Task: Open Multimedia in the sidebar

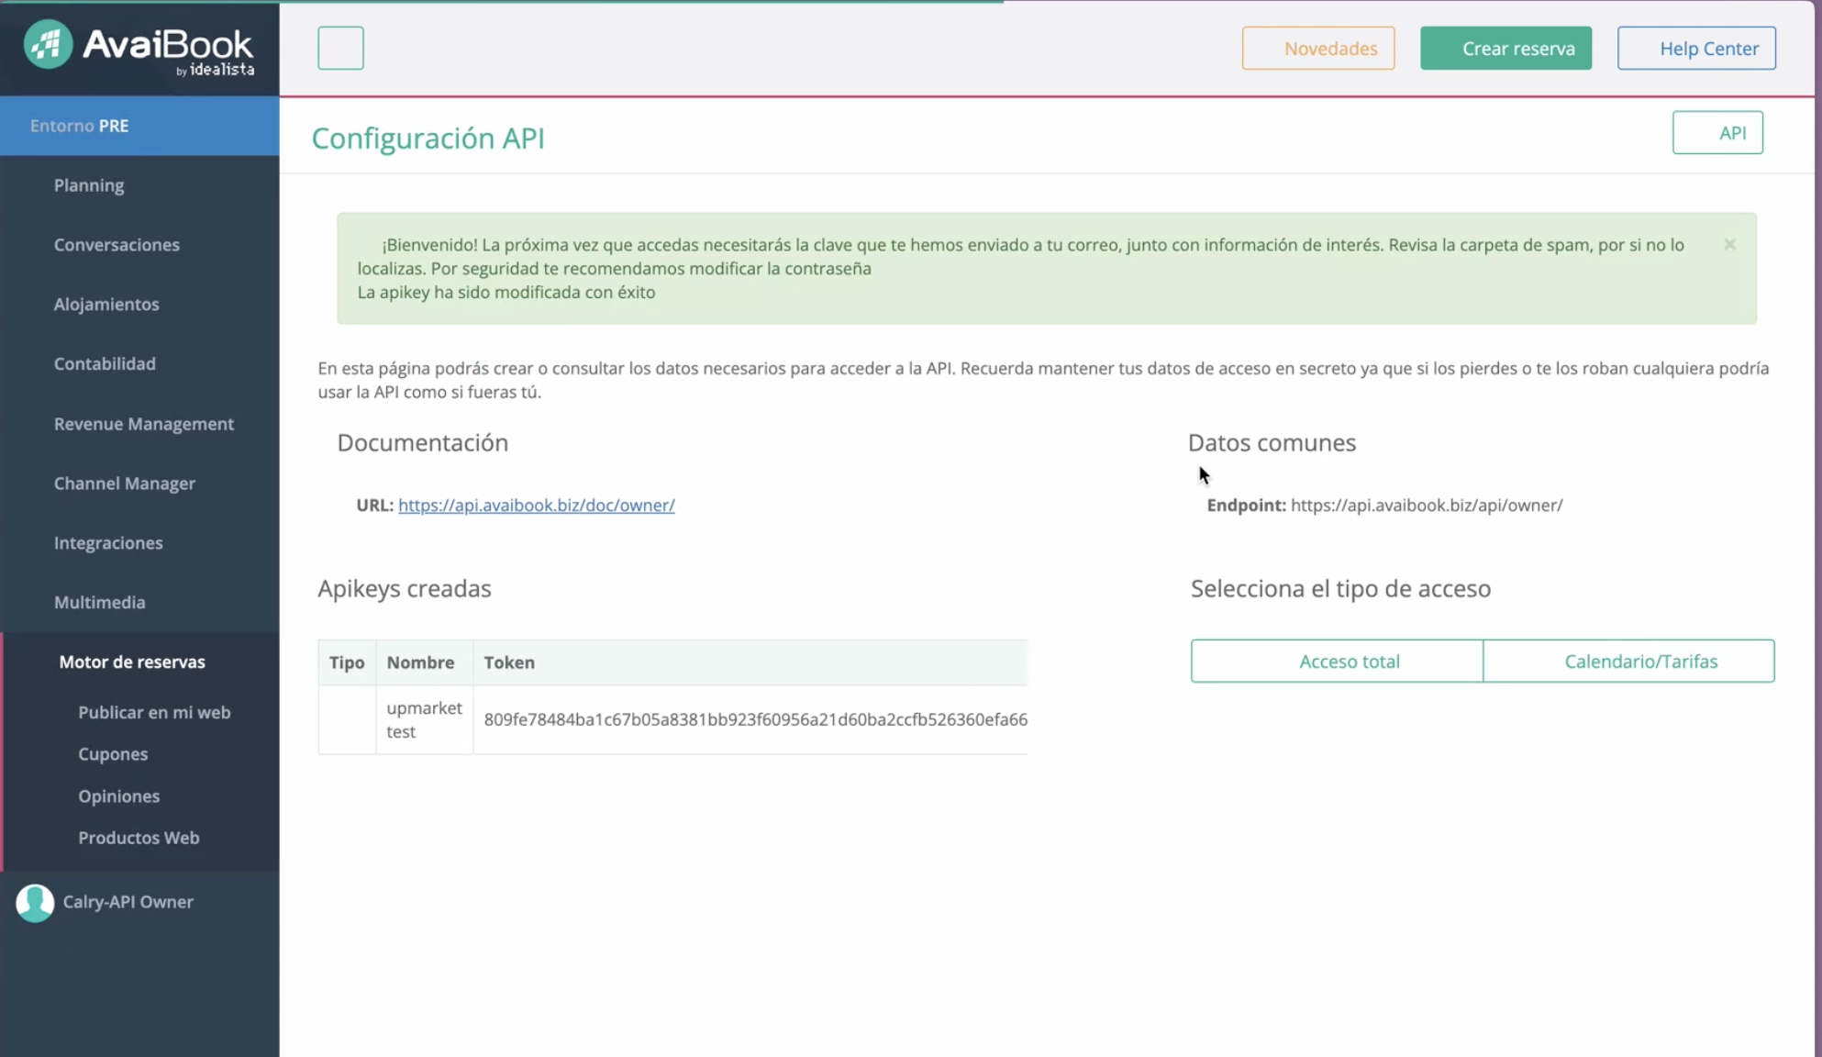Action: [100, 603]
